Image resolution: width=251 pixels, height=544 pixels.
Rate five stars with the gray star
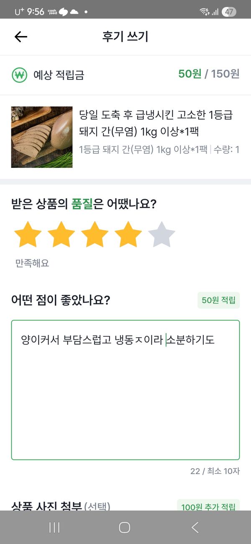[x=161, y=235]
